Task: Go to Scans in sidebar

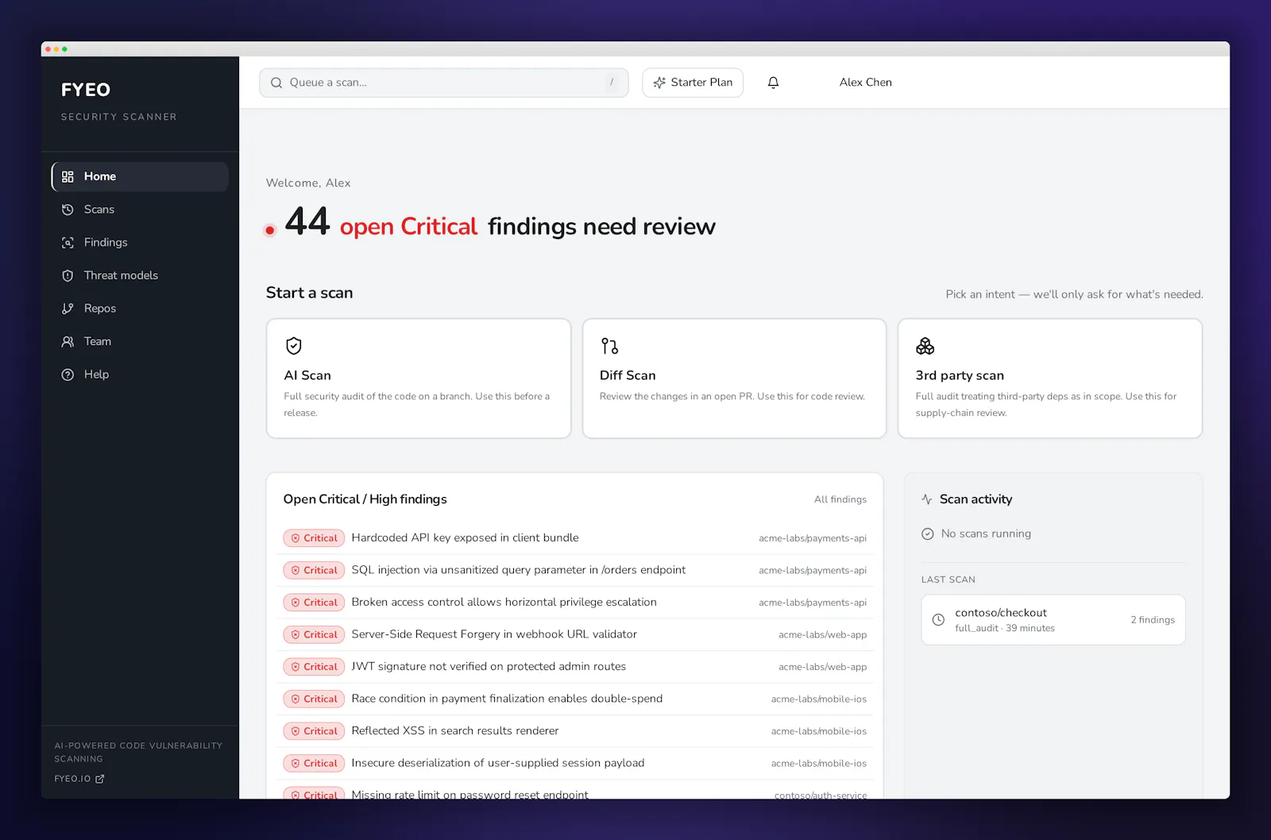Action: pos(140,210)
